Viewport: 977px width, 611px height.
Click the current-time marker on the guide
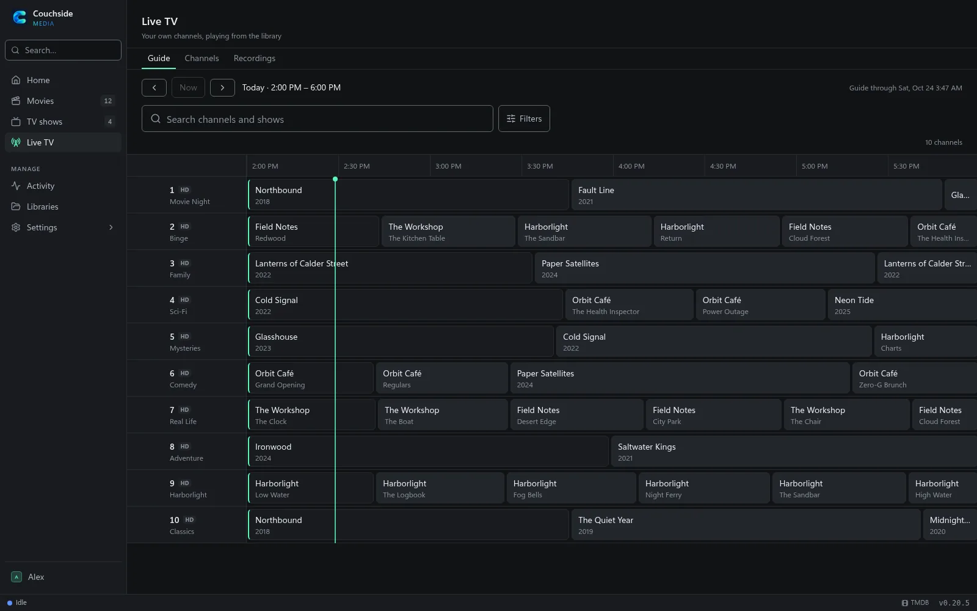click(x=335, y=179)
